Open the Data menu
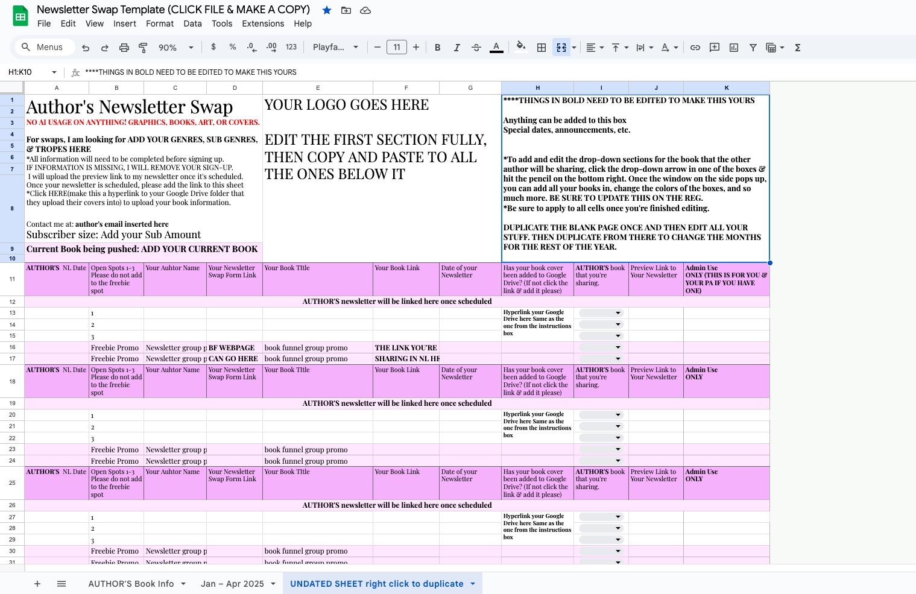Viewport: 916px width, 594px height. pos(193,24)
